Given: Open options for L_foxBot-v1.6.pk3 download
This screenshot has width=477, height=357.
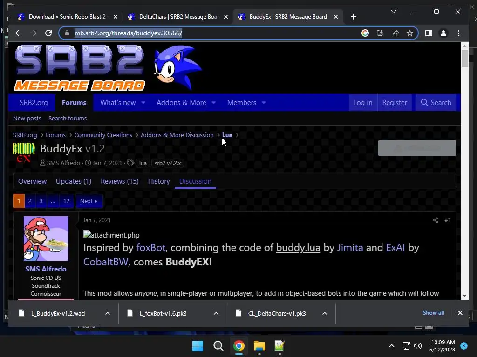Looking at the screenshot, I should point(216,313).
